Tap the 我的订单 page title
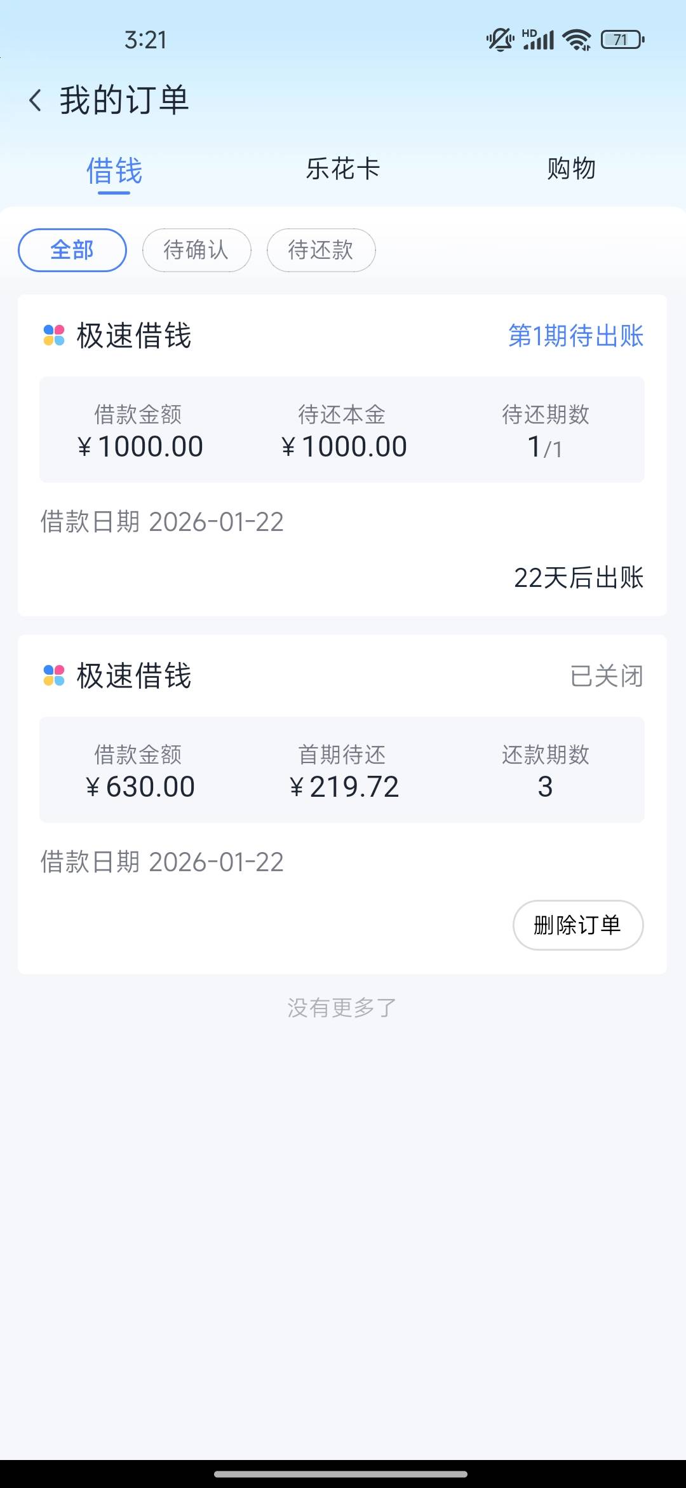The height and width of the screenshot is (1488, 686). (x=124, y=100)
